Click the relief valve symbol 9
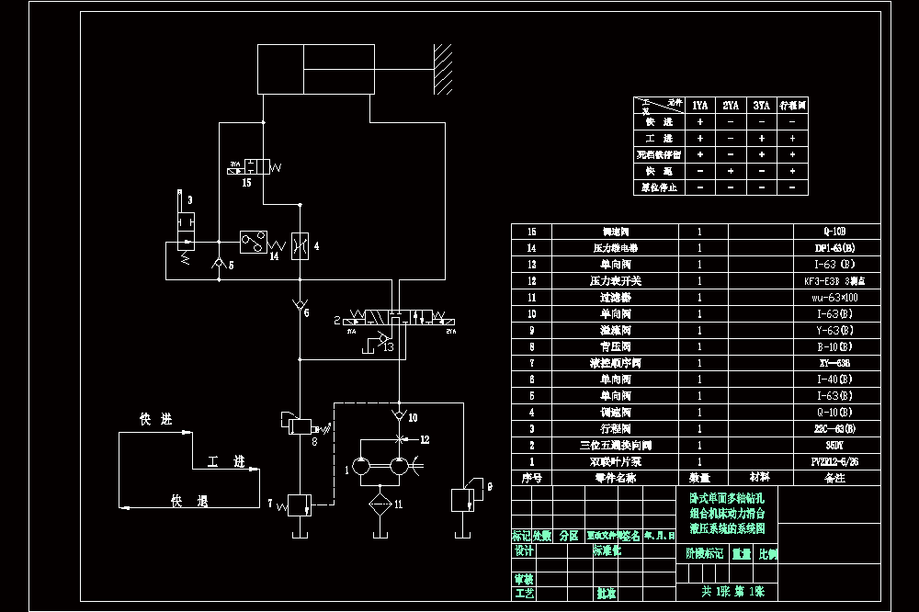Viewport: 919px width, 612px height. tap(462, 500)
